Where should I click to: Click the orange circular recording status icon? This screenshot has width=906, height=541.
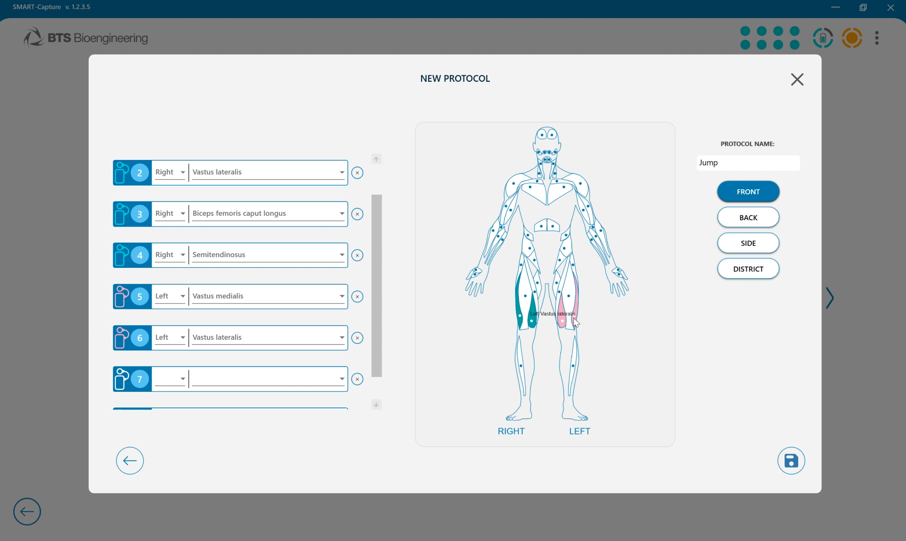(x=852, y=38)
